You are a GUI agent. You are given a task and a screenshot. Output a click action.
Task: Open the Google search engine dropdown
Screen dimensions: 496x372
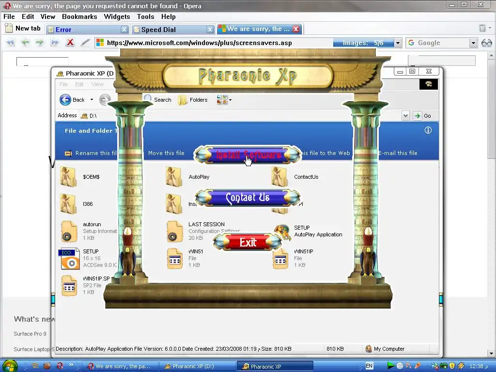coord(473,43)
